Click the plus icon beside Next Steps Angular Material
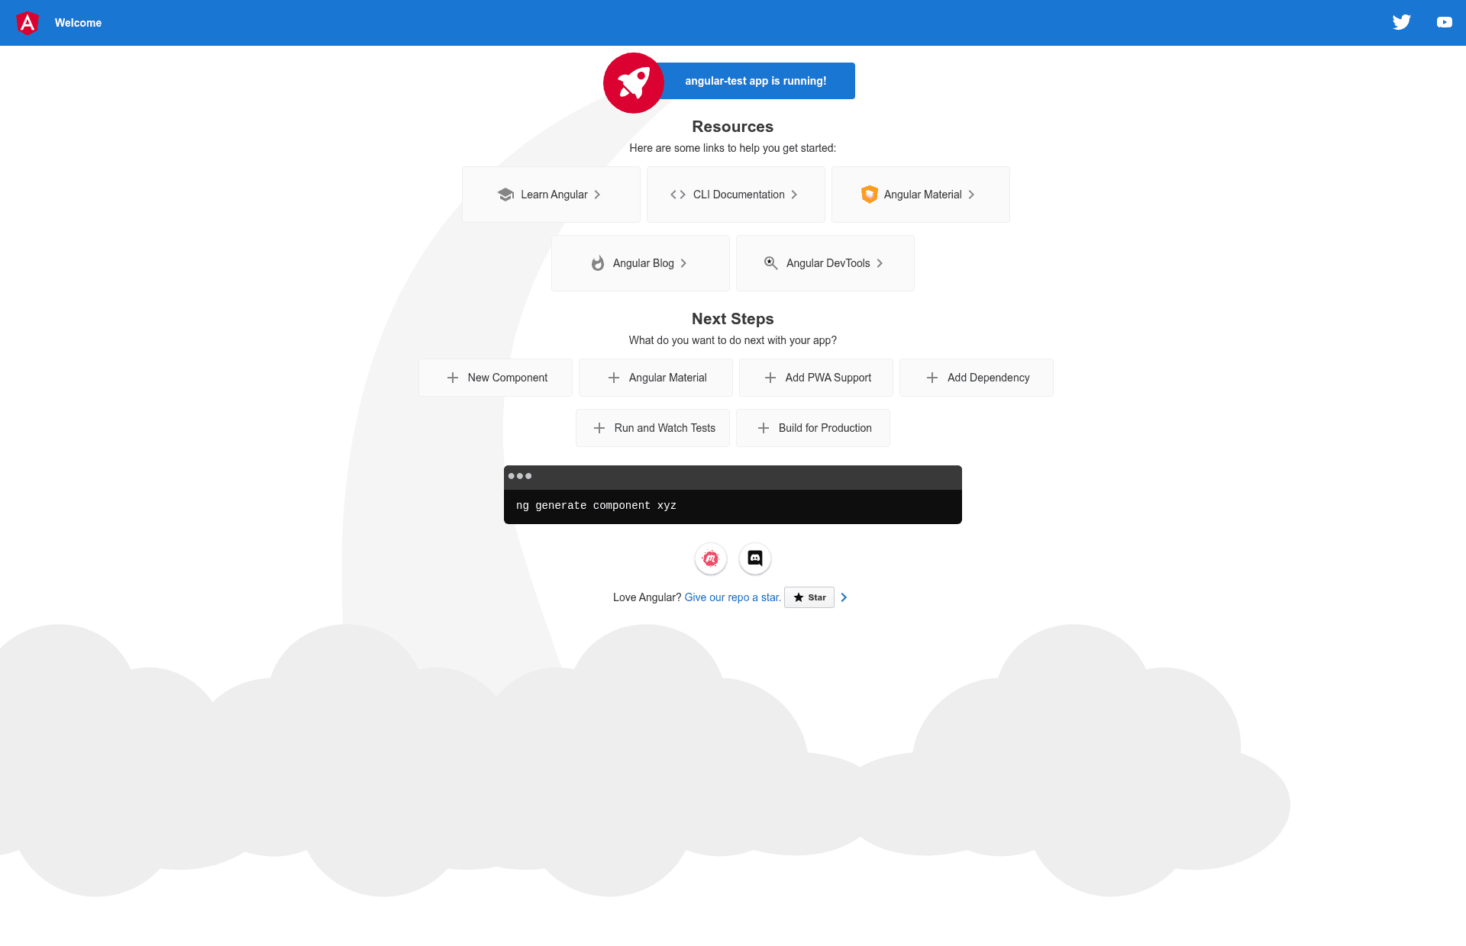Image resolution: width=1466 pixels, height=946 pixels. pos(614,378)
